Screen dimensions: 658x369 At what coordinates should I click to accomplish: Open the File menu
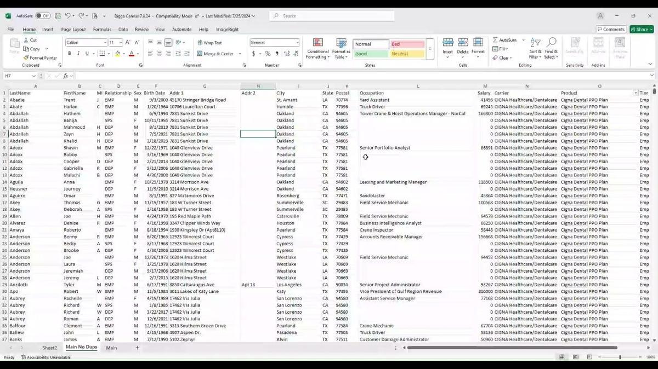pos(10,30)
